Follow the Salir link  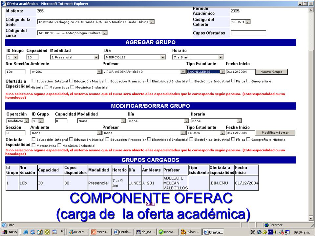(150, 204)
